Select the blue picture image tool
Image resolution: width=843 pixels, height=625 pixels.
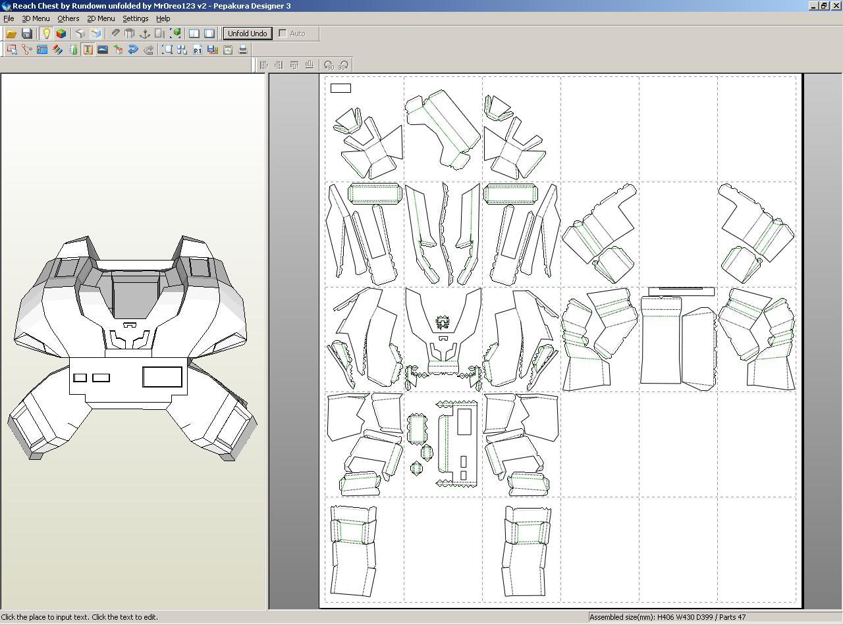coord(103,49)
